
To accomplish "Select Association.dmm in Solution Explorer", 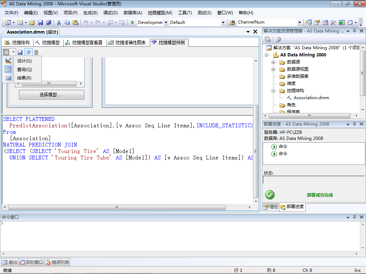I will coord(311,98).
